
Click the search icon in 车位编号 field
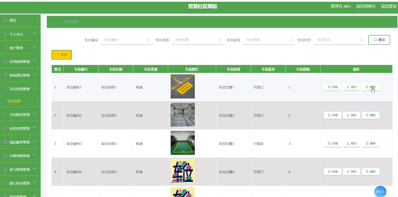149,40
